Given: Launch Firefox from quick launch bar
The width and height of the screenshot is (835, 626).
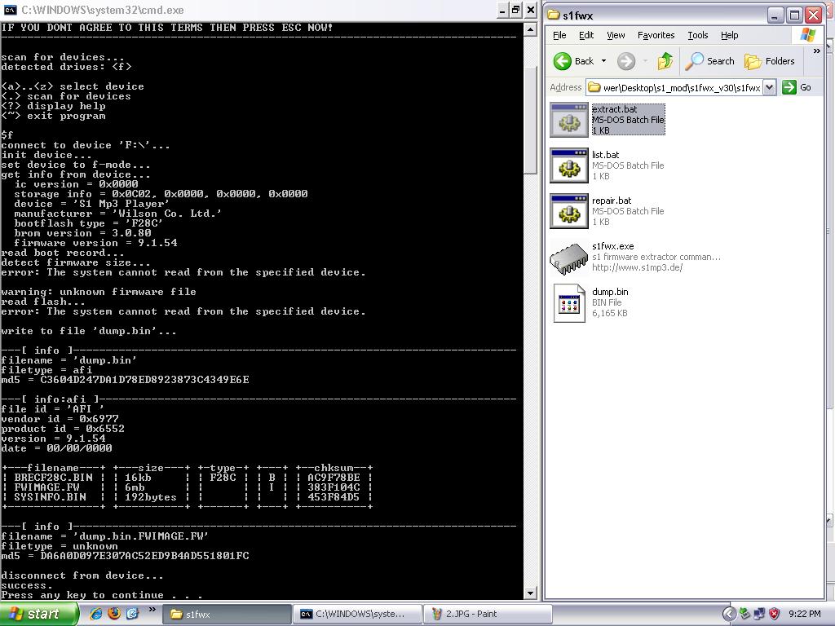Looking at the screenshot, I should click(x=114, y=614).
